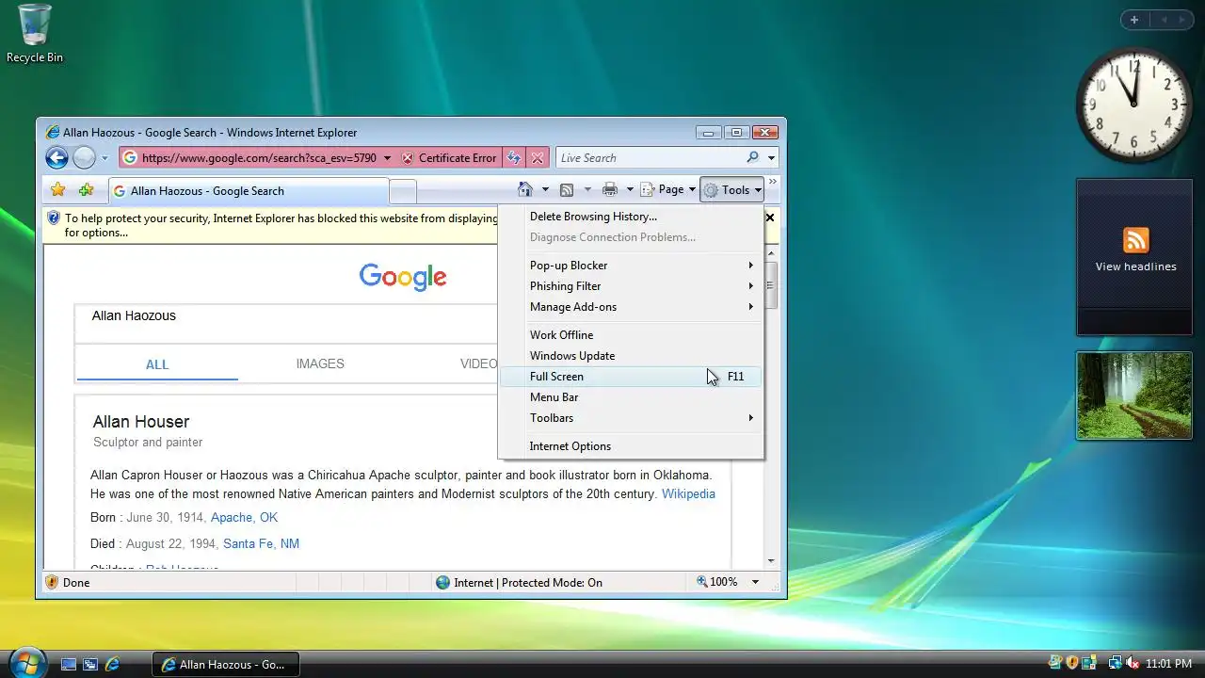The image size is (1205, 678).
Task: Click the muted volume tray icon
Action: tap(1133, 664)
